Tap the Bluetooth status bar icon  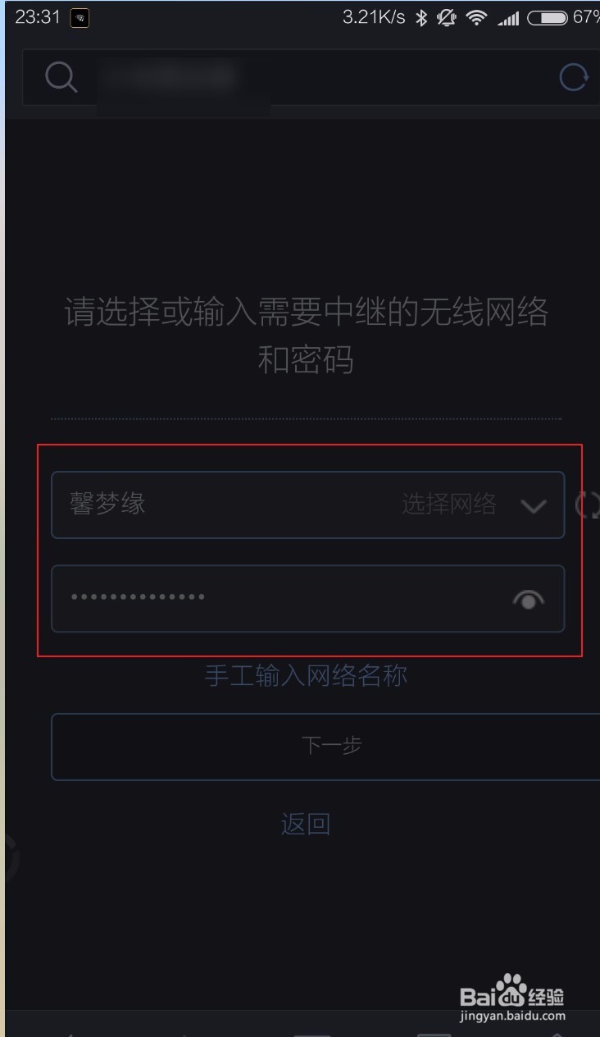(x=421, y=17)
